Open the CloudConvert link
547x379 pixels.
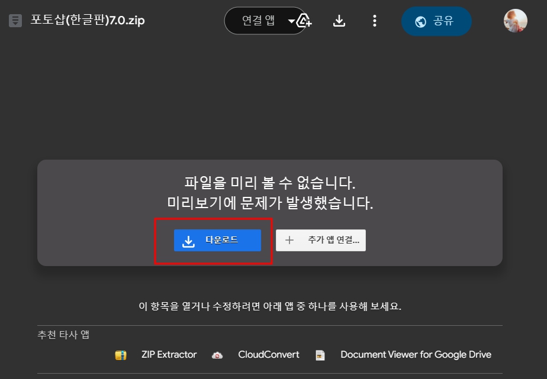coord(268,355)
